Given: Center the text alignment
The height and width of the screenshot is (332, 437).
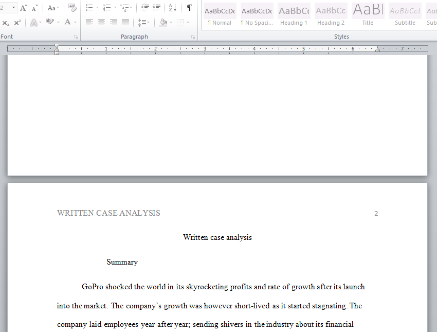Looking at the screenshot, I should 101,22.
